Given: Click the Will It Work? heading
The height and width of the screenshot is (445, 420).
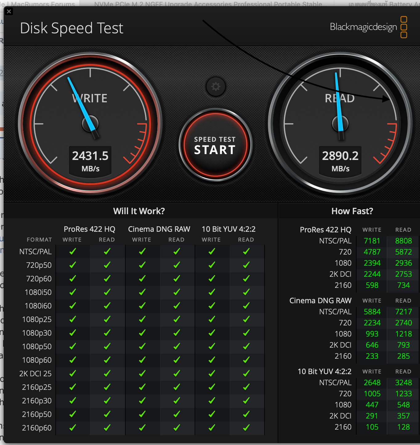Looking at the screenshot, I should pos(139,211).
